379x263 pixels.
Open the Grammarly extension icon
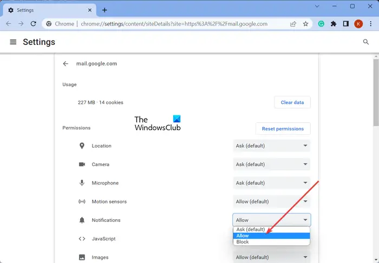(321, 24)
